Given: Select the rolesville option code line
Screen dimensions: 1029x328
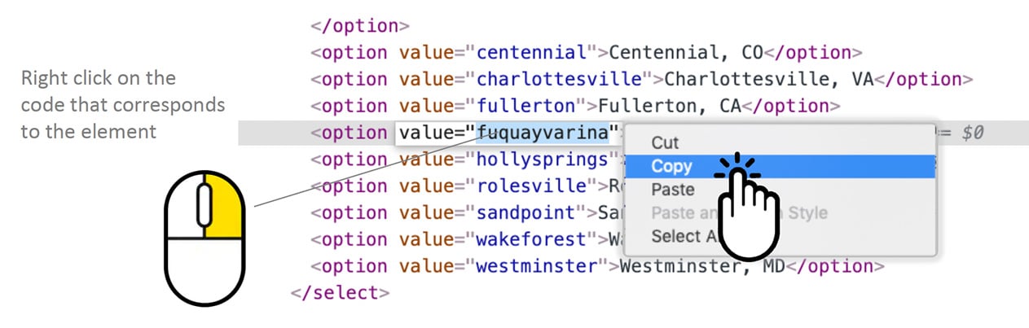Looking at the screenshot, I should (466, 186).
